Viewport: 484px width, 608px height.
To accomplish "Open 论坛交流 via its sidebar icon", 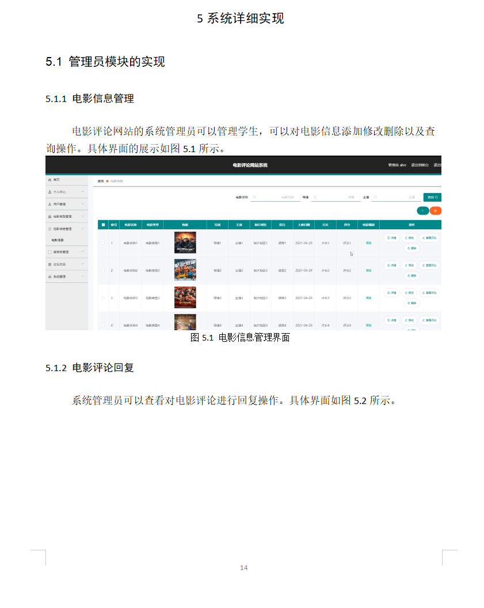I will tap(49, 263).
